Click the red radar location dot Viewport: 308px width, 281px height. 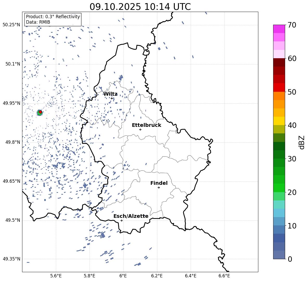click(x=40, y=112)
